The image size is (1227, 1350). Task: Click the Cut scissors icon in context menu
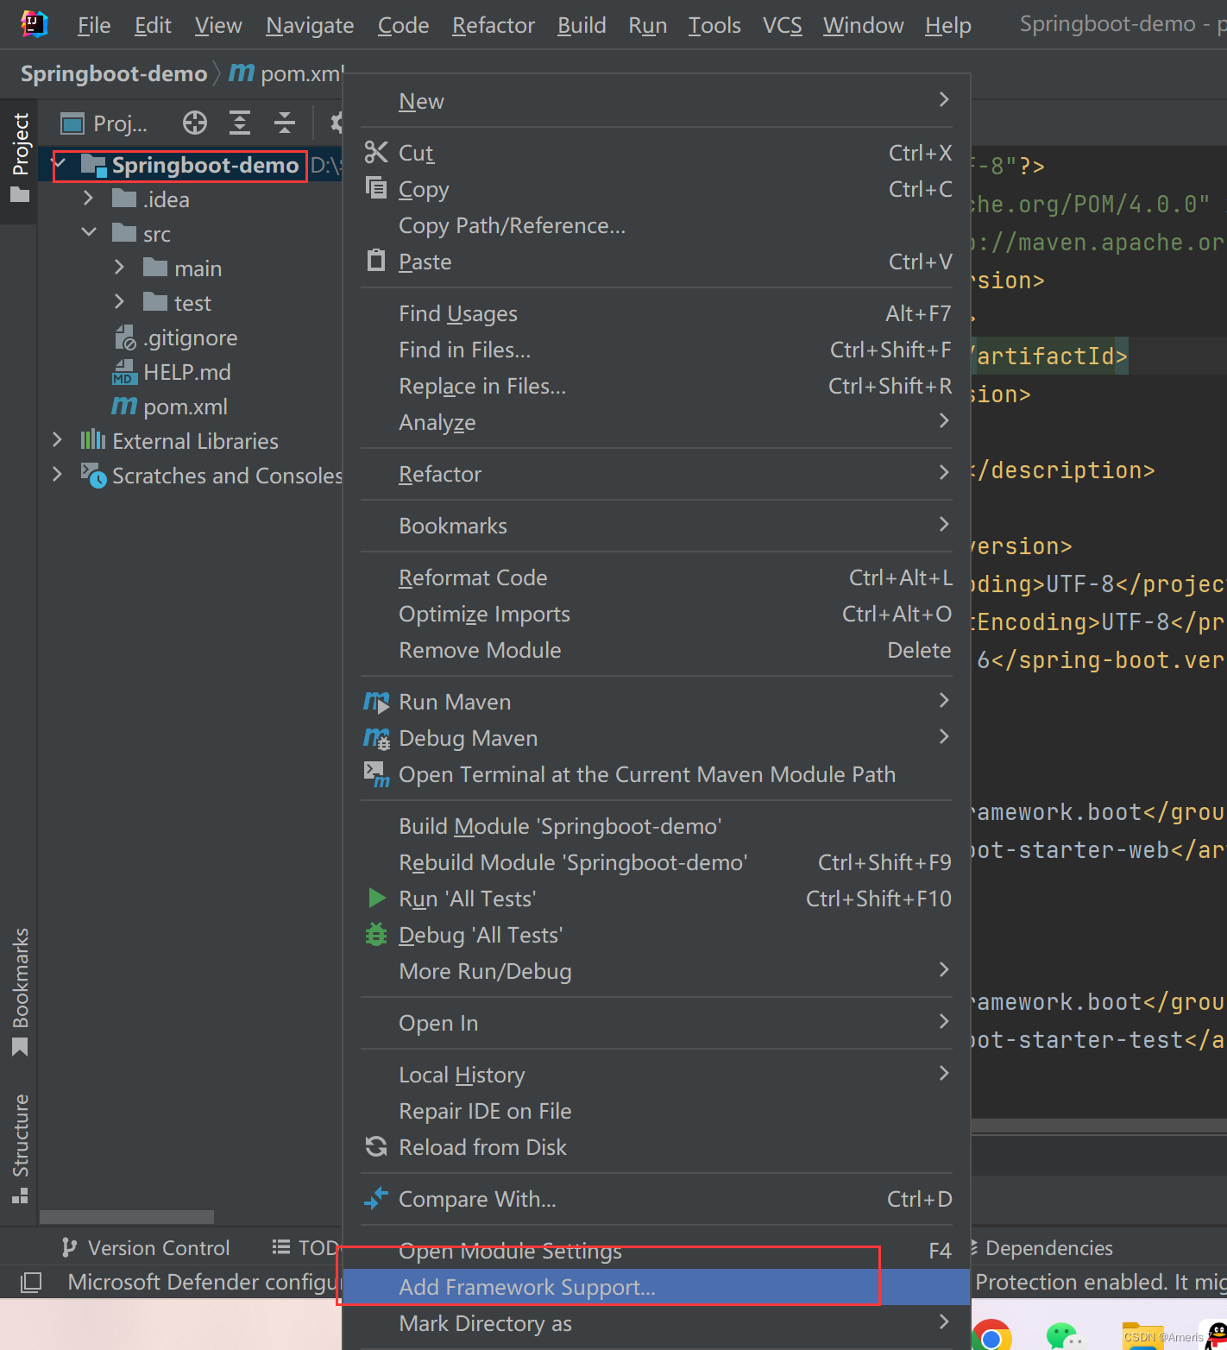376,153
